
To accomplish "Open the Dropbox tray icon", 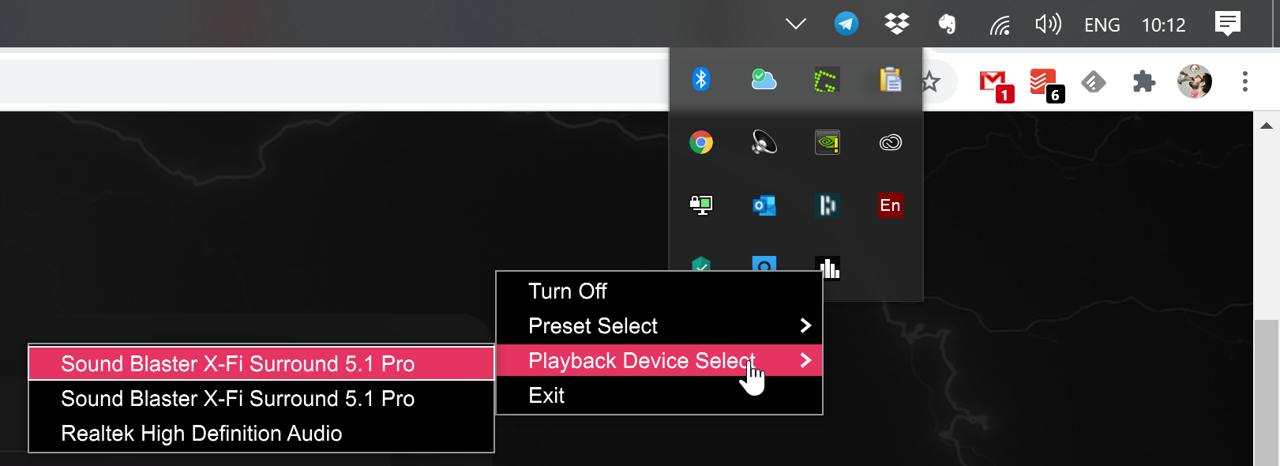I will [x=897, y=24].
